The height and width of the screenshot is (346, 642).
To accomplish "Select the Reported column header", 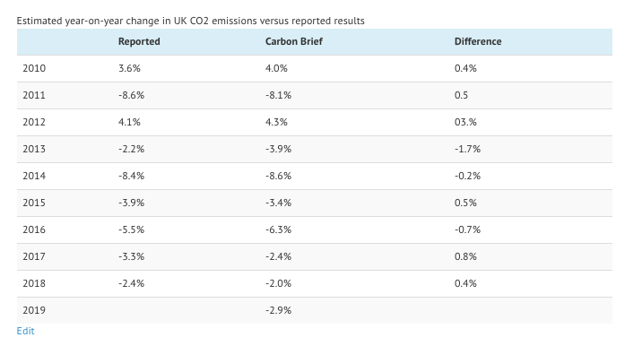I will click(x=139, y=41).
